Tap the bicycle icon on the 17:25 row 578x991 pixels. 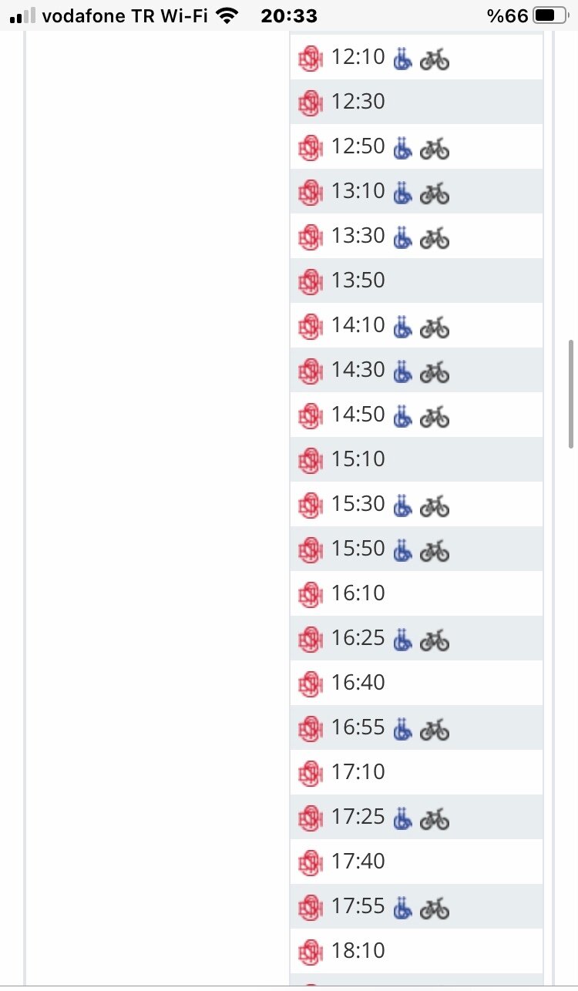tap(435, 818)
